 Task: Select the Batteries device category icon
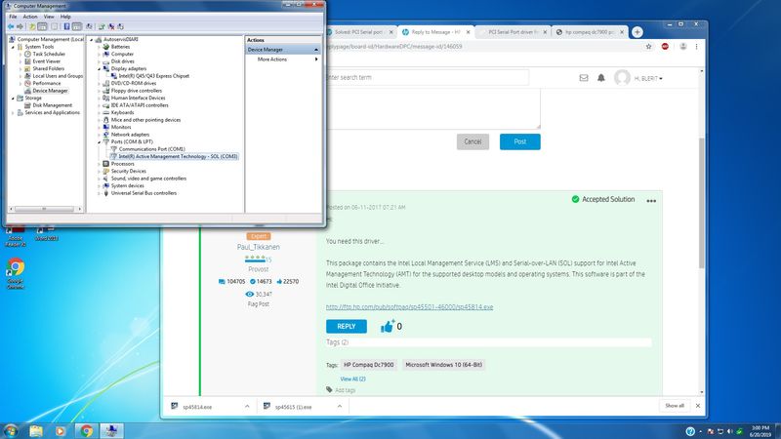click(x=106, y=46)
